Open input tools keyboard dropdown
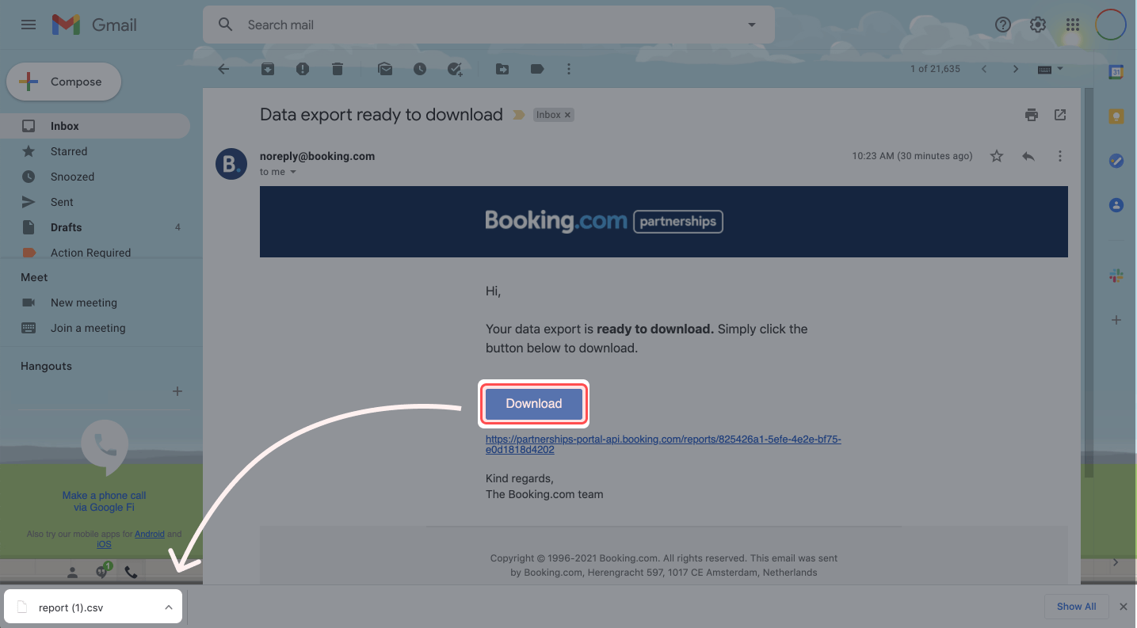This screenshot has width=1137, height=628. (x=1051, y=69)
